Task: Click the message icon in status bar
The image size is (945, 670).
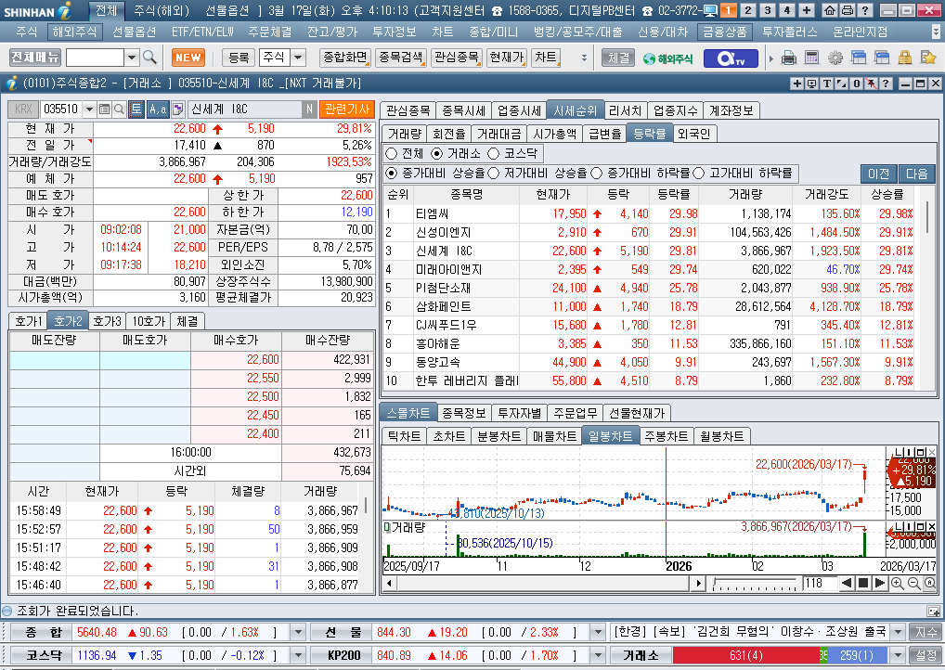Action: click(x=933, y=611)
